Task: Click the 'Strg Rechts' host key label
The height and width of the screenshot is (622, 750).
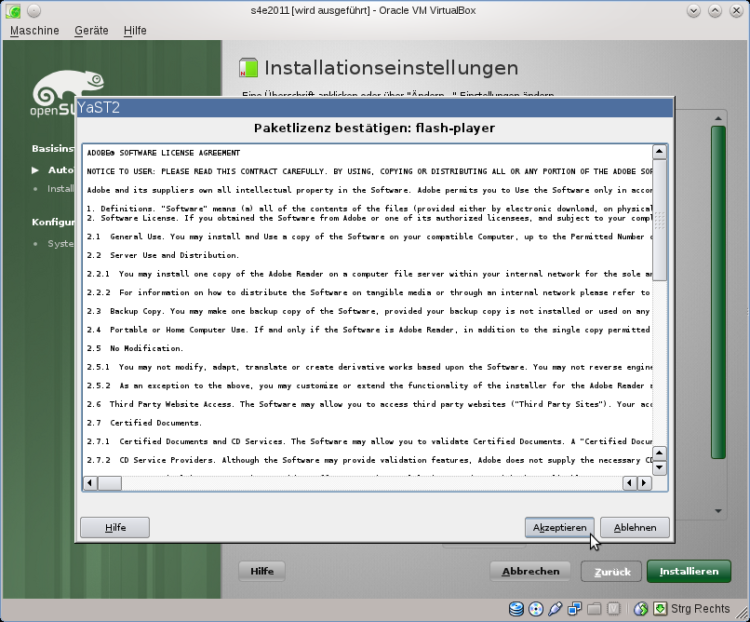Action: point(701,609)
